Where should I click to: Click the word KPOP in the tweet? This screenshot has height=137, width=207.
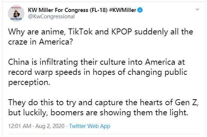point(122,32)
